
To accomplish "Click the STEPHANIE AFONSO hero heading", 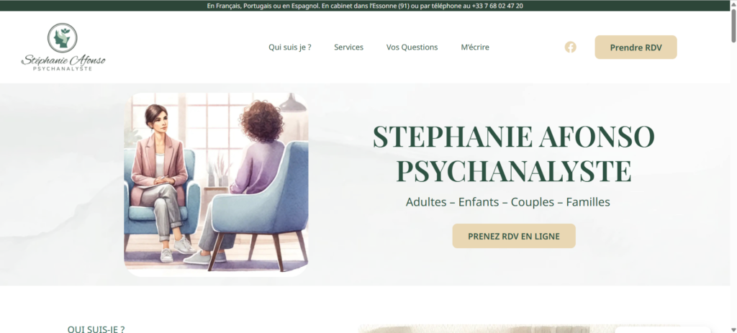I will point(514,137).
